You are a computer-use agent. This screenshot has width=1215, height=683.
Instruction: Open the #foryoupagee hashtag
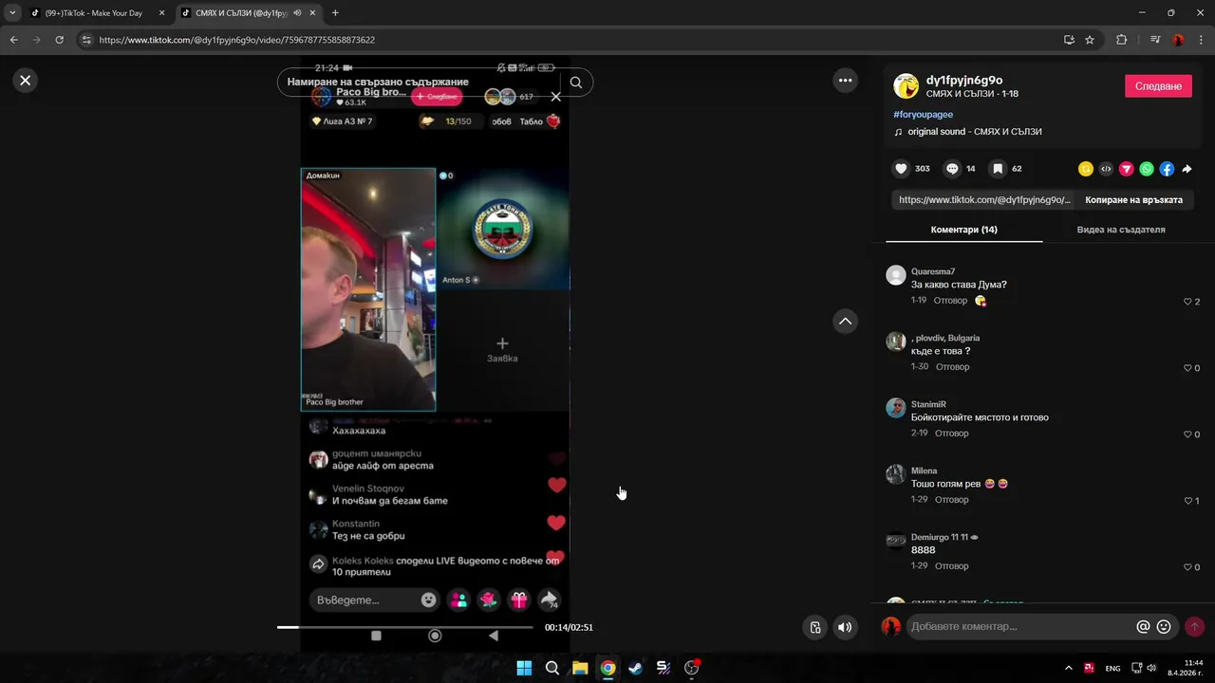tap(925, 114)
